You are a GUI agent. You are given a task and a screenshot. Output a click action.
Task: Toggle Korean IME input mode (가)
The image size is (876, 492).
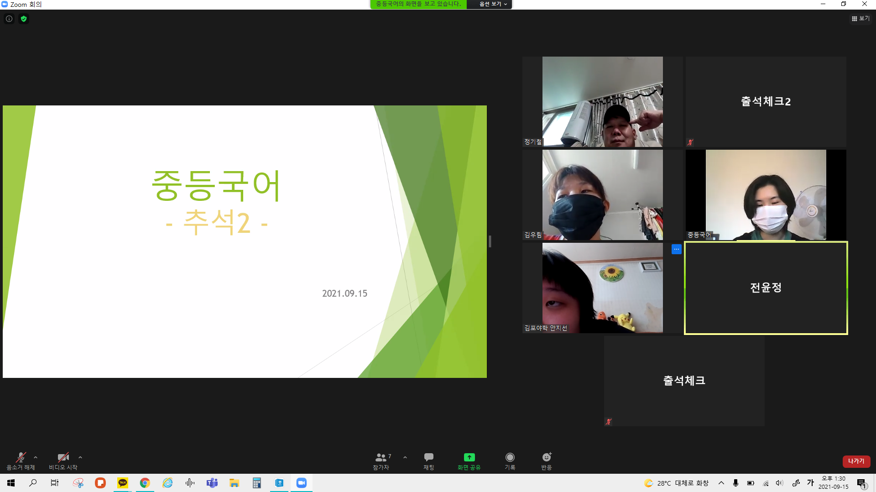810,483
